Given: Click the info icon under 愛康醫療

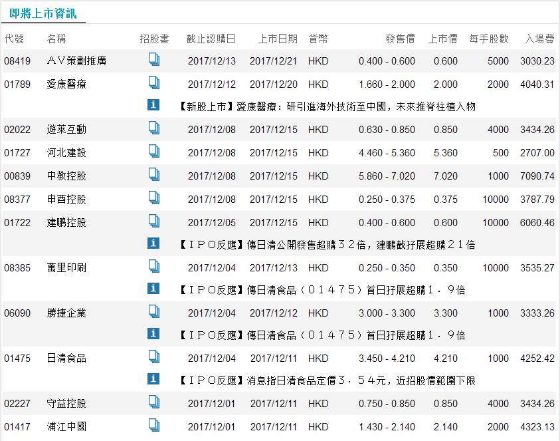Looking at the screenshot, I should point(153,104).
